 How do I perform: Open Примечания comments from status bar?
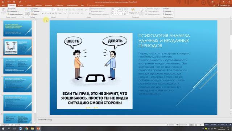click(182, 125)
